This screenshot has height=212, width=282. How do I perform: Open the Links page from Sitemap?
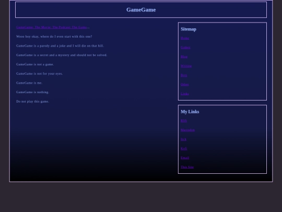pos(185,94)
